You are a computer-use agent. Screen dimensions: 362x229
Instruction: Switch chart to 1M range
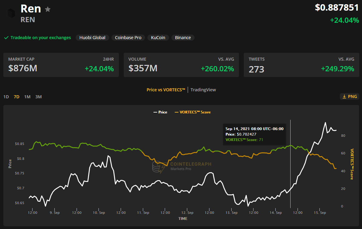(27, 97)
